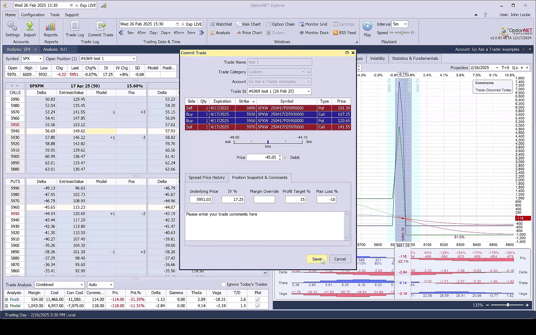Image resolution: width=536 pixels, height=335 pixels.
Task: Zoom in chart with the plus icon
Action: 527,305
